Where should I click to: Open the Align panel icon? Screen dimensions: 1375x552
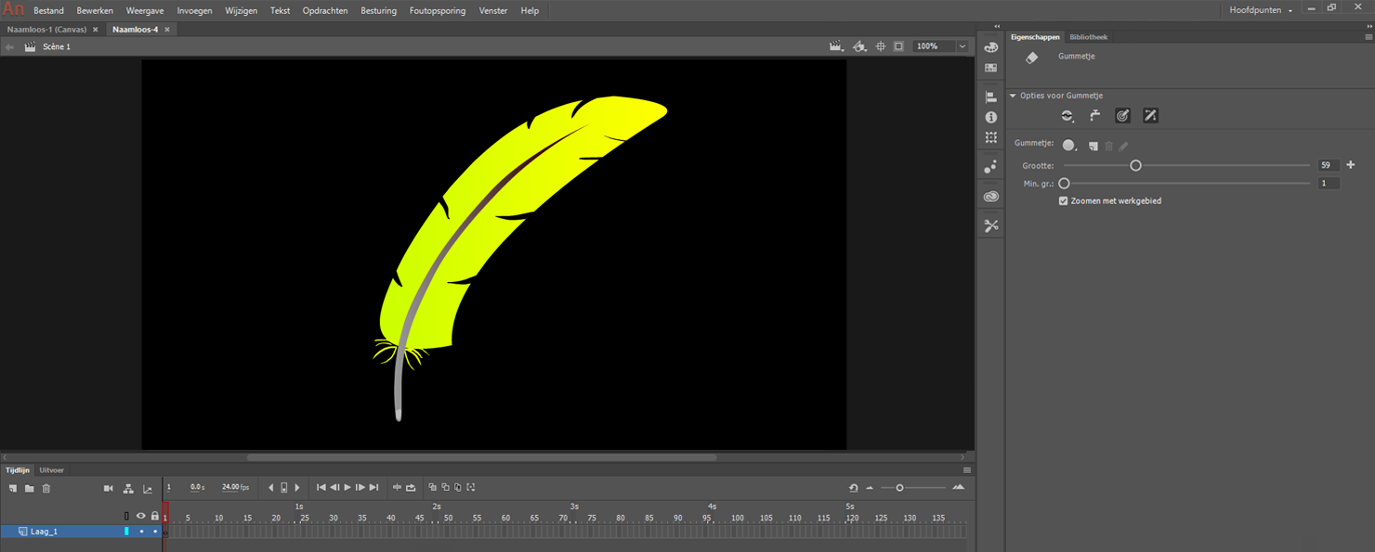(x=991, y=96)
